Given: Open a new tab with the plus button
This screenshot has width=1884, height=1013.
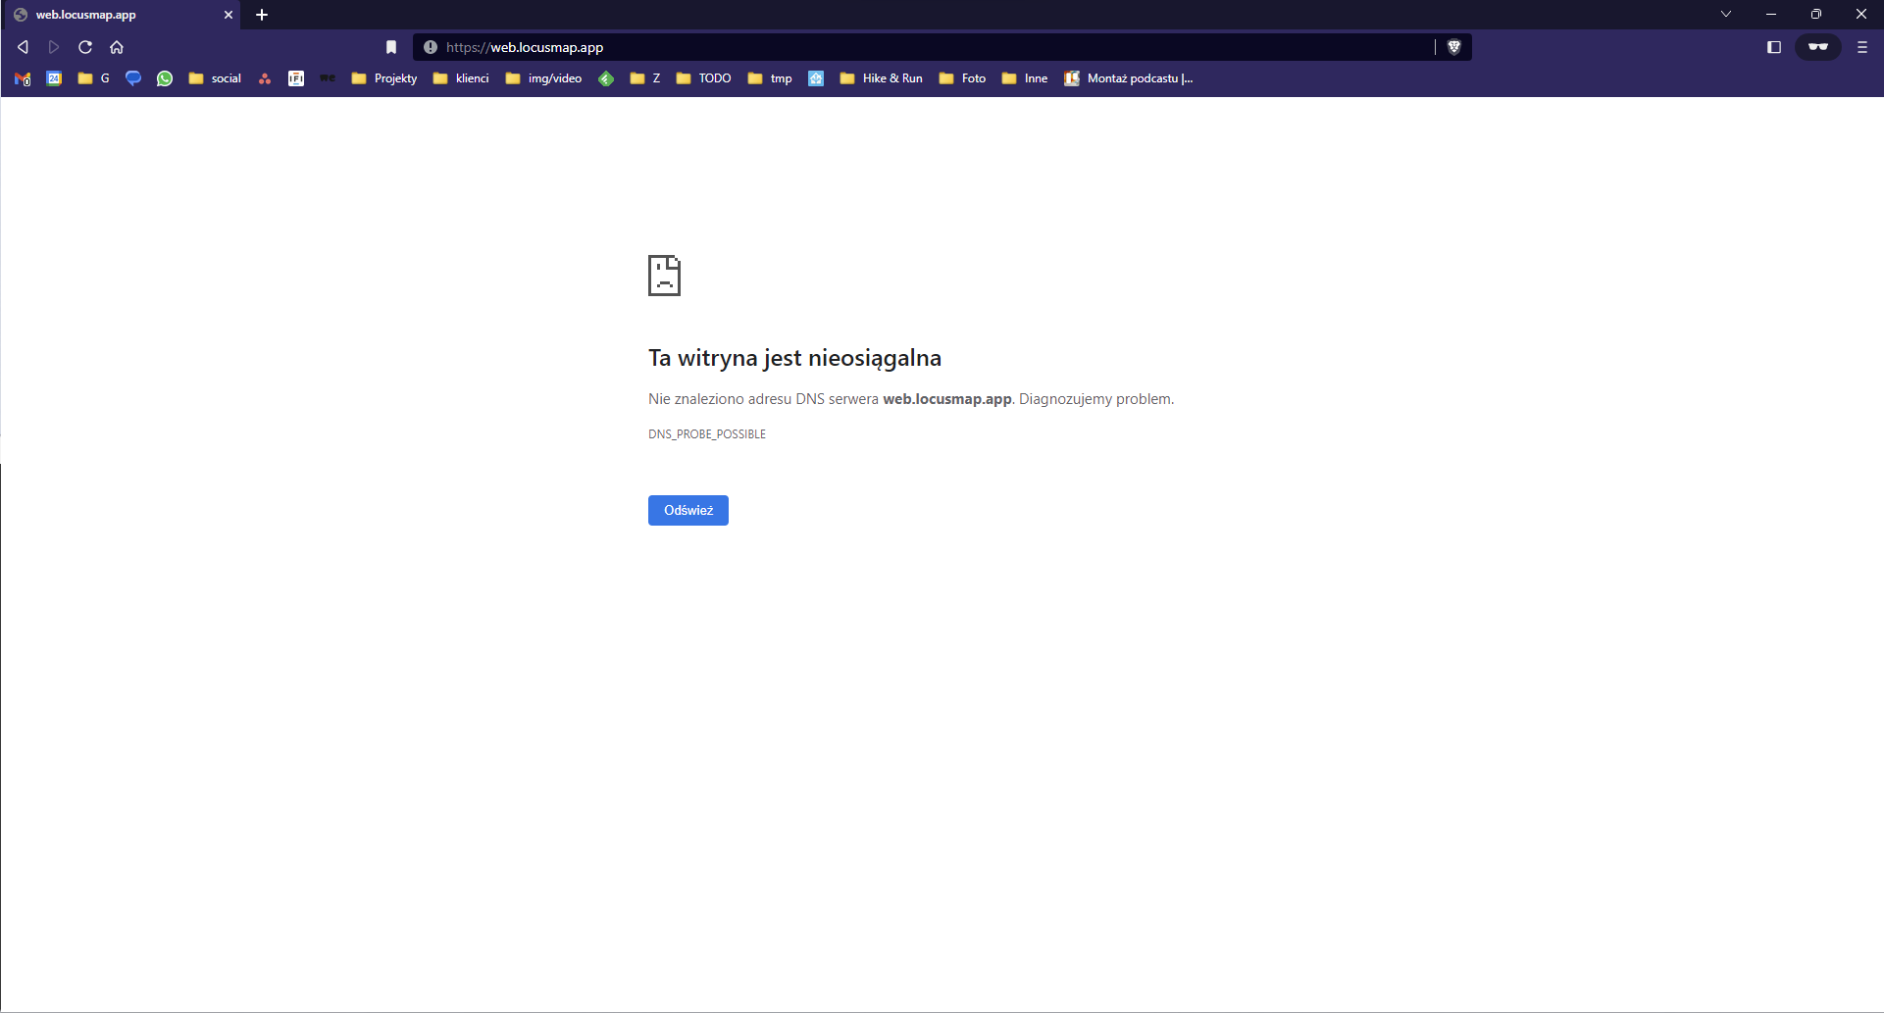Looking at the screenshot, I should click(262, 15).
